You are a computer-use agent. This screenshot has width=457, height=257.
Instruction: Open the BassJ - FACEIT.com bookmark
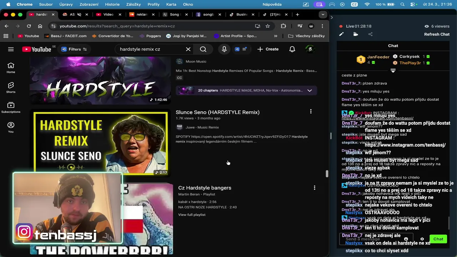click(x=65, y=36)
